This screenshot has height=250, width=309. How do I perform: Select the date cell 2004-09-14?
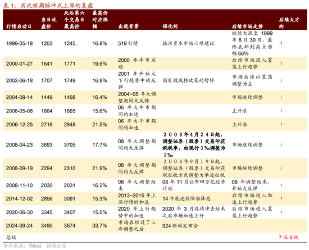(19, 97)
